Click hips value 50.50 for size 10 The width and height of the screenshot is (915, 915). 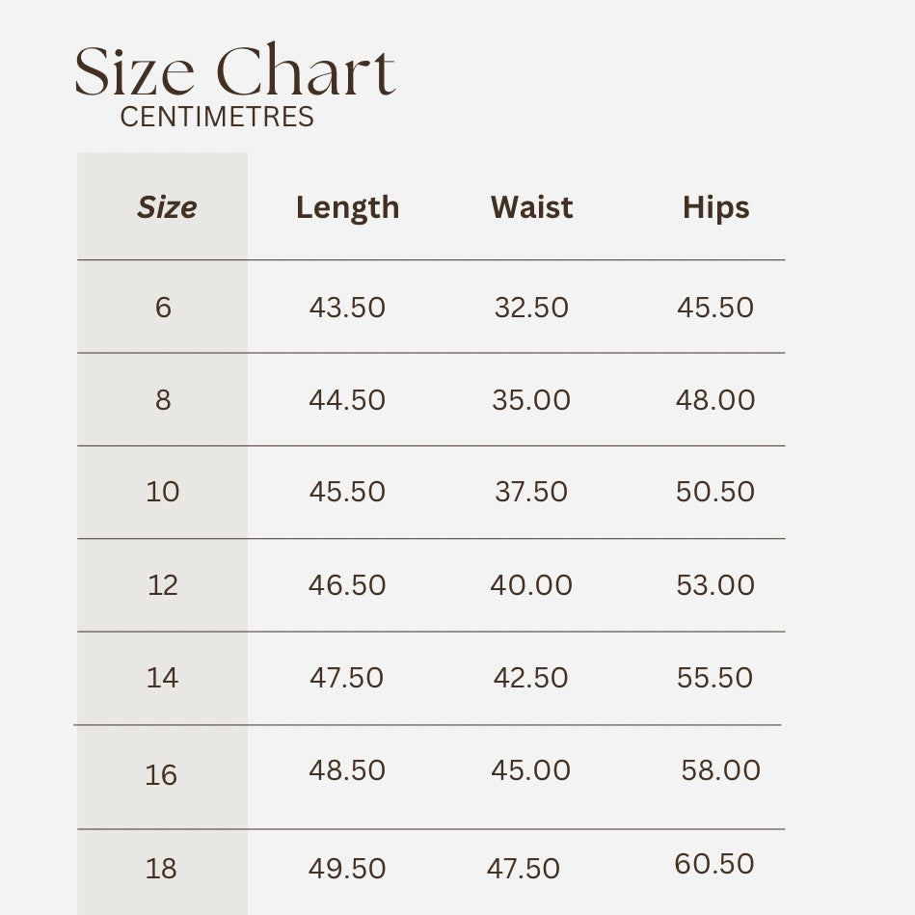tap(715, 492)
